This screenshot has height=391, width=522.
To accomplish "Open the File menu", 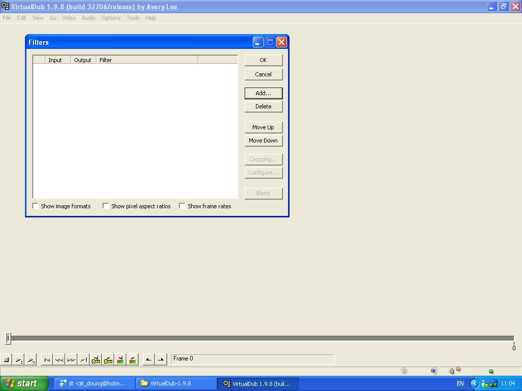I will click(7, 18).
